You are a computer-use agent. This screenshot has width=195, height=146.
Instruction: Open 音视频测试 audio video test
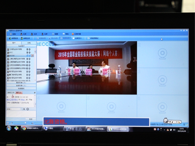pyautogui.click(x=93, y=38)
